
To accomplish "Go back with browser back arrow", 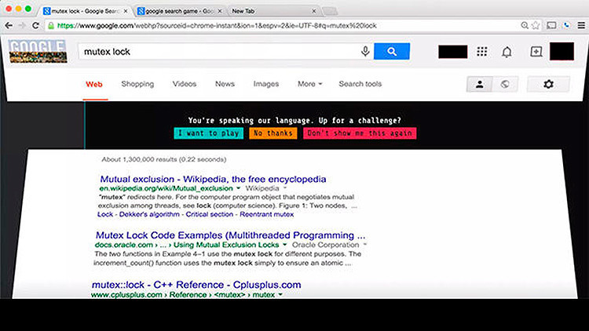I will 9,26.
